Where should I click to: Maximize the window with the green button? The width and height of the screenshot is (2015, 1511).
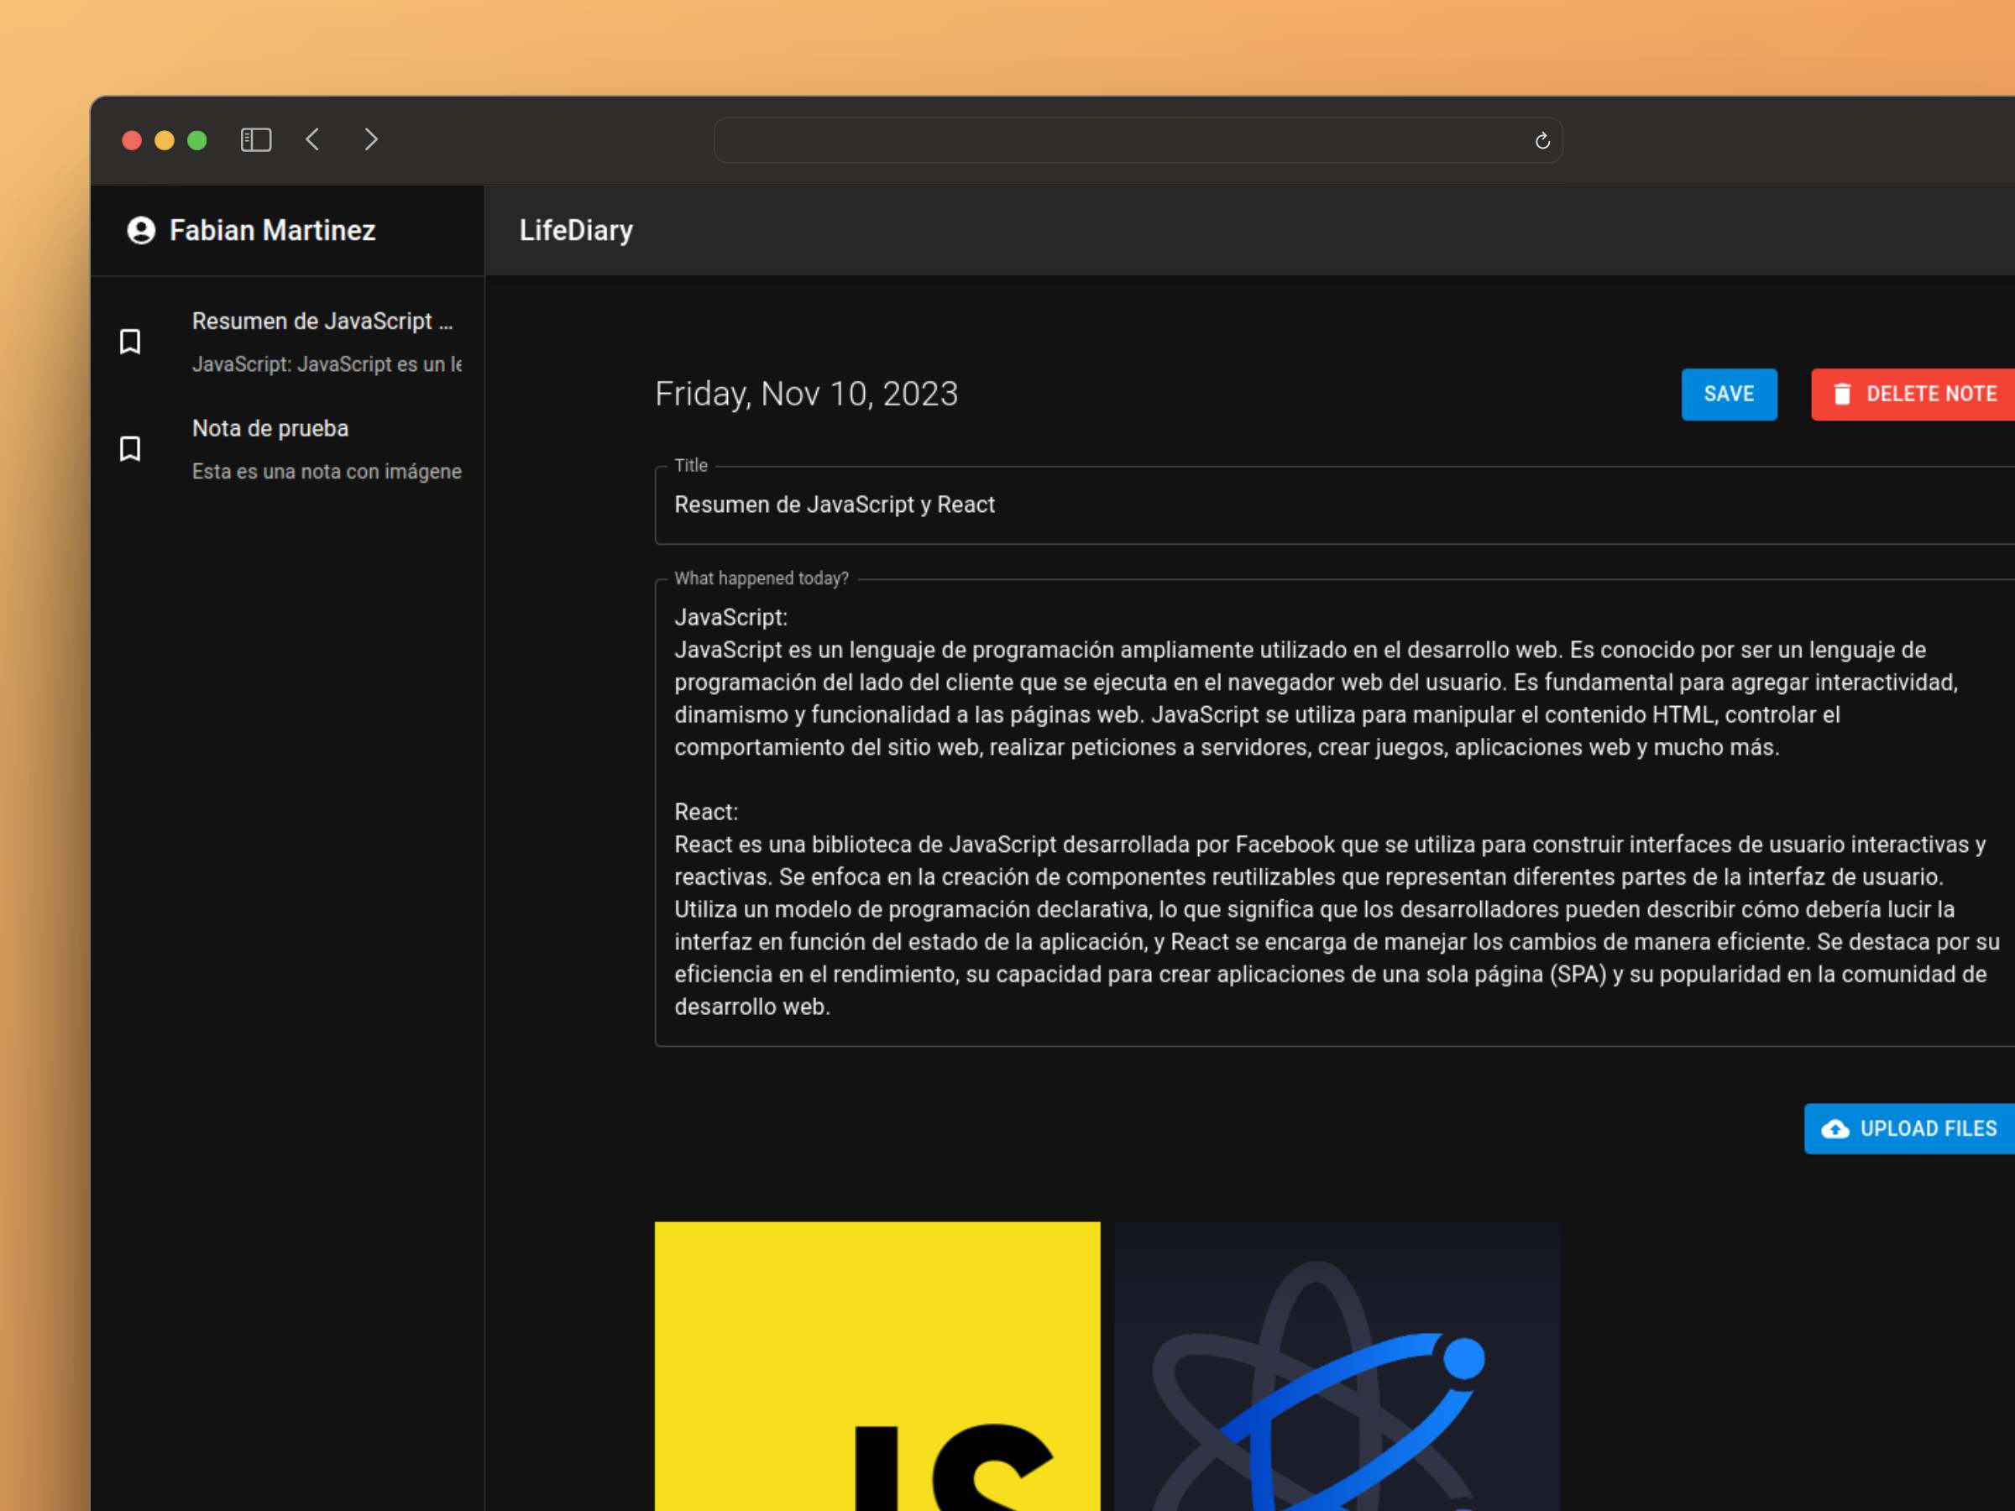[196, 140]
